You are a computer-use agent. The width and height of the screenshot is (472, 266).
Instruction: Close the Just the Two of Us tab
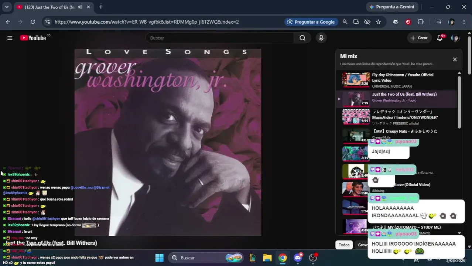click(x=89, y=7)
